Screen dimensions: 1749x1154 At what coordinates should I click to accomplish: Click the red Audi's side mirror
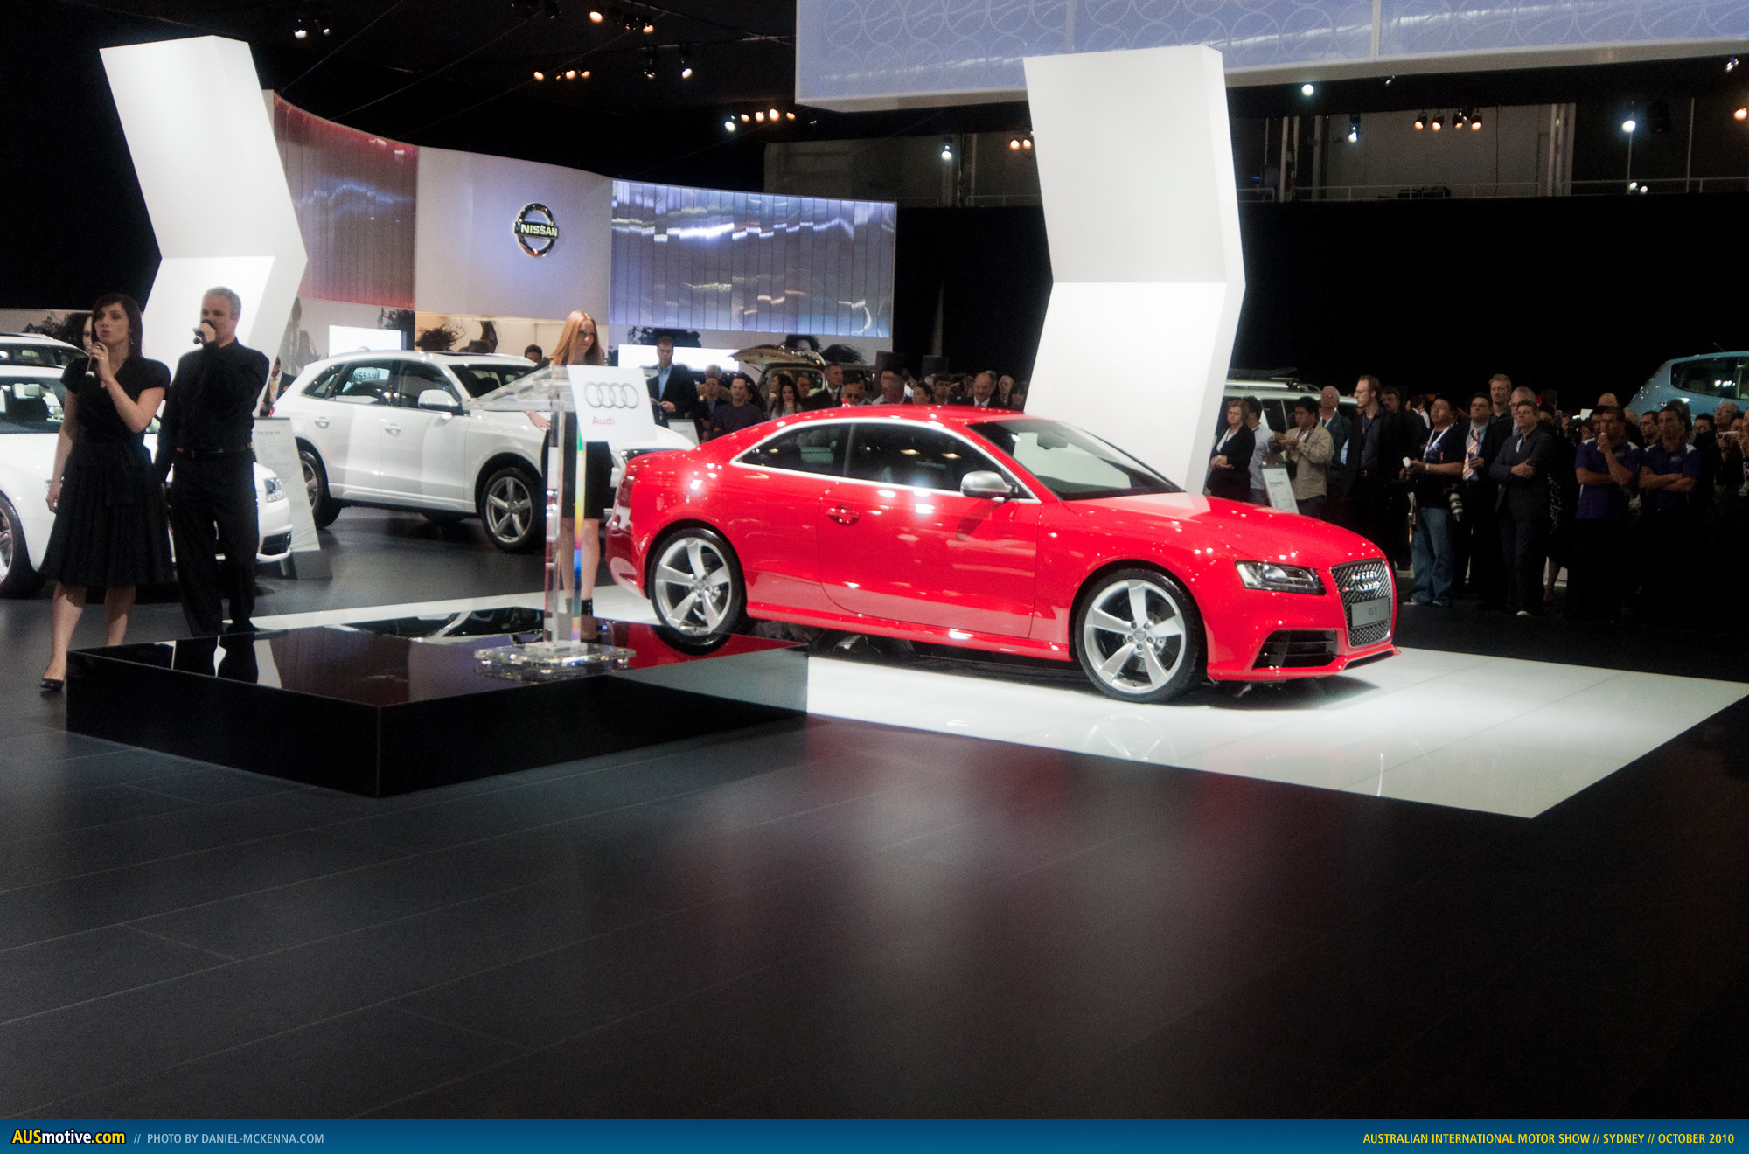coord(986,484)
